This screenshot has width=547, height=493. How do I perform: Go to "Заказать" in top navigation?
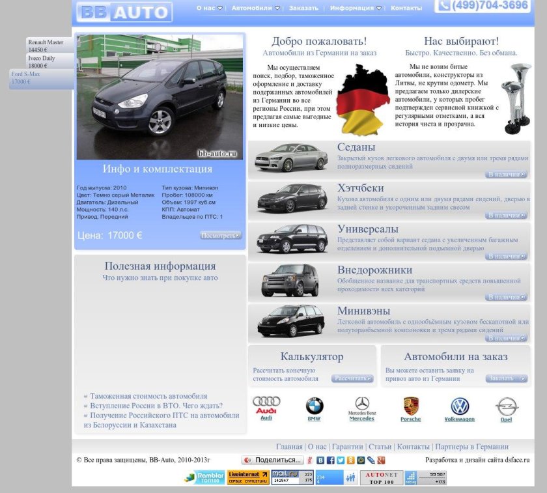tap(303, 8)
